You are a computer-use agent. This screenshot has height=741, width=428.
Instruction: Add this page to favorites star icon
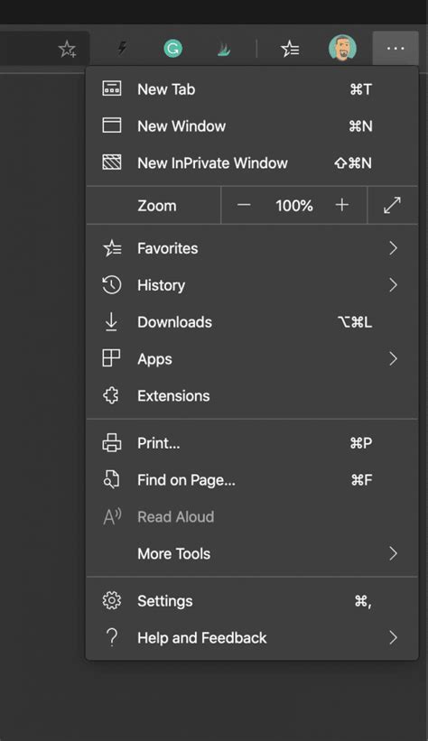coord(67,49)
